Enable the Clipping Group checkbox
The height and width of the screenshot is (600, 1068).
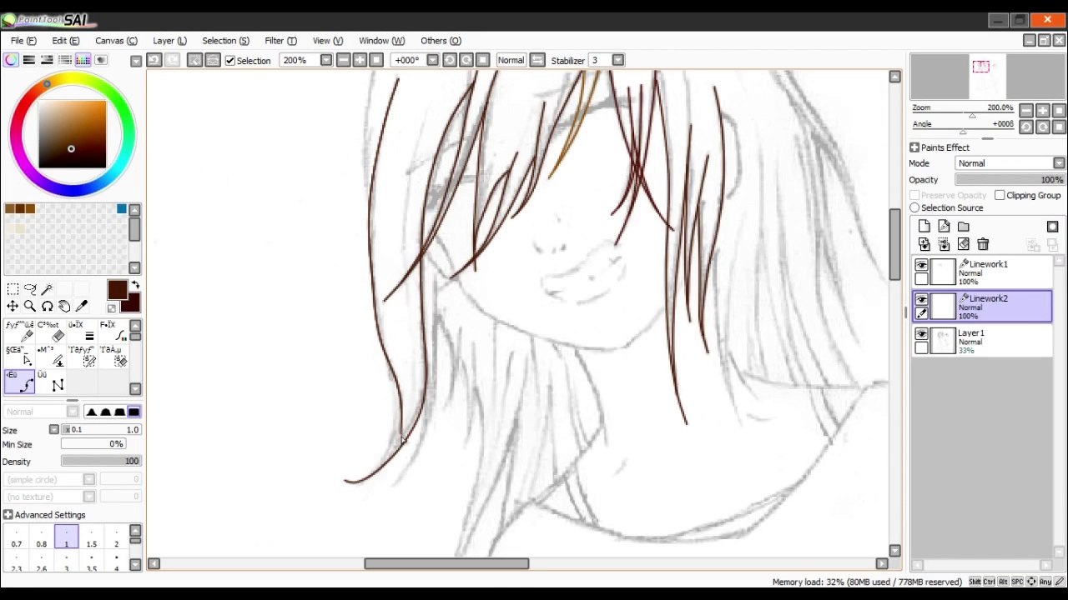1000,195
